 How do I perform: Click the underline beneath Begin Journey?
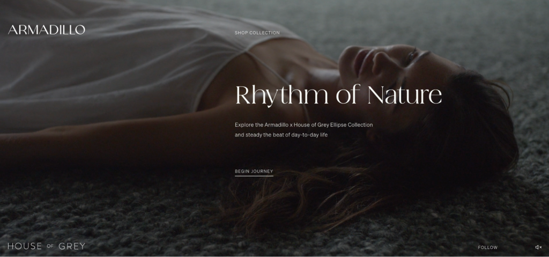254,175
